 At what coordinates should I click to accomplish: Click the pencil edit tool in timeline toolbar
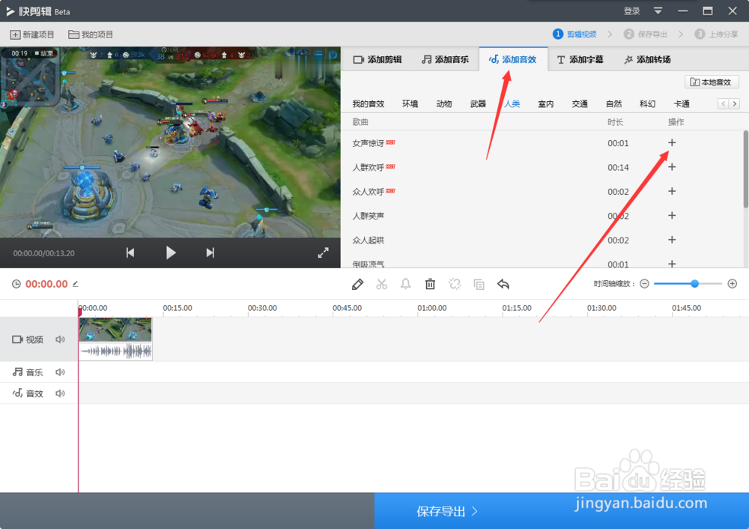click(x=357, y=284)
